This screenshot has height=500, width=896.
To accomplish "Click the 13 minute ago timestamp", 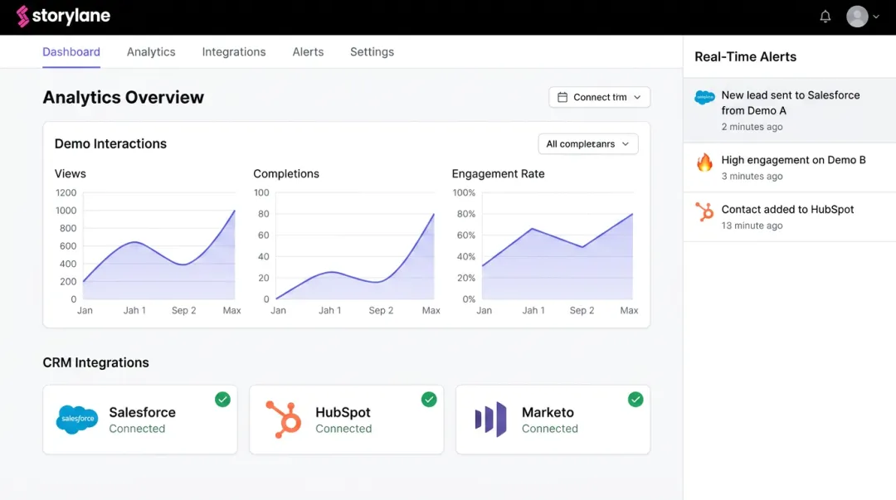I will [x=752, y=226].
